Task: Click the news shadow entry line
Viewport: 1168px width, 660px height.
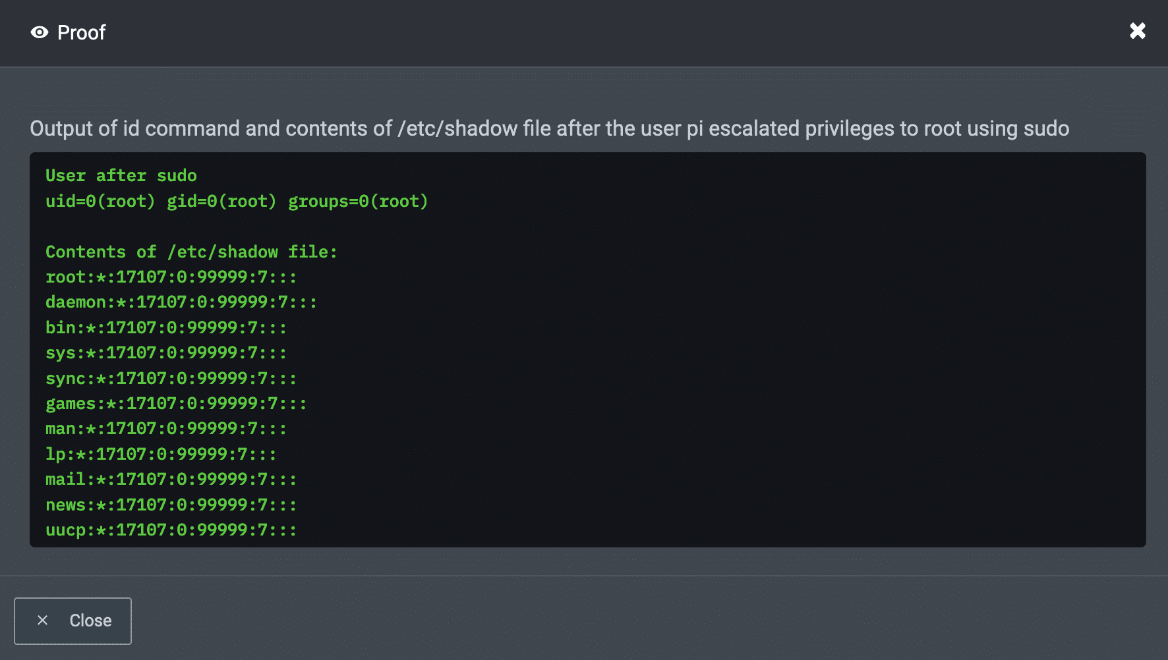Action: pos(171,505)
